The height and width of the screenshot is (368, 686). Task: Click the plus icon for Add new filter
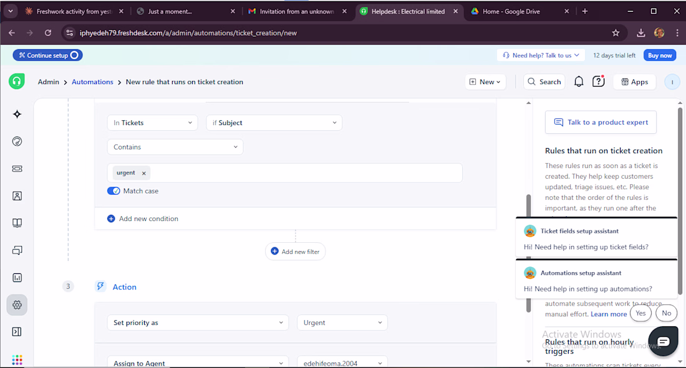pyautogui.click(x=275, y=251)
